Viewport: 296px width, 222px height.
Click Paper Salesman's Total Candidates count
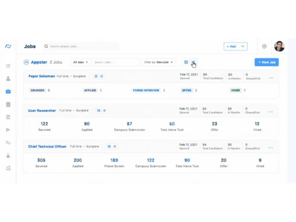click(x=213, y=76)
